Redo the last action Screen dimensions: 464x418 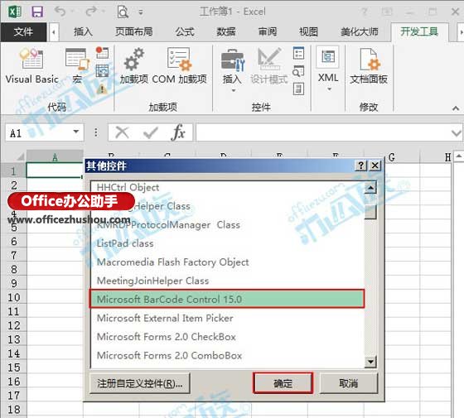(91, 12)
